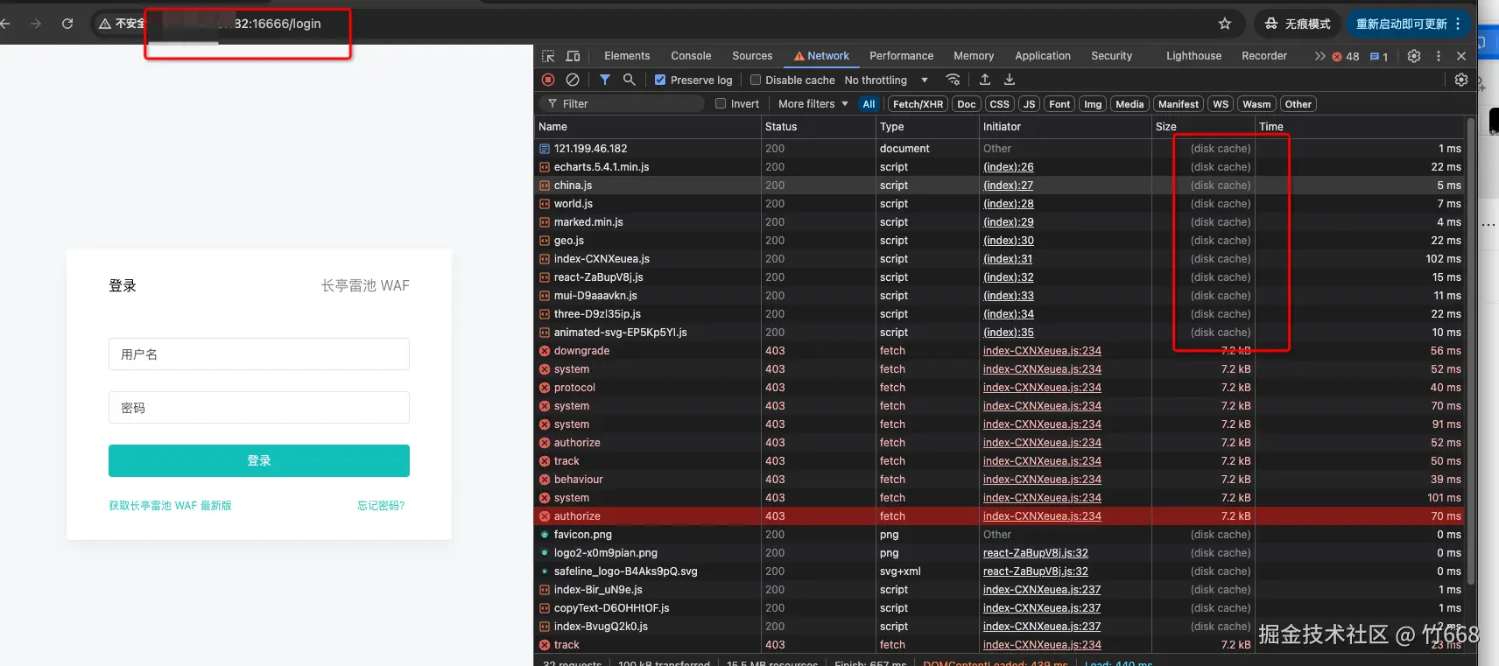Toggle the device toolbar icon
Viewport: 1499px width, 666px height.
point(573,56)
